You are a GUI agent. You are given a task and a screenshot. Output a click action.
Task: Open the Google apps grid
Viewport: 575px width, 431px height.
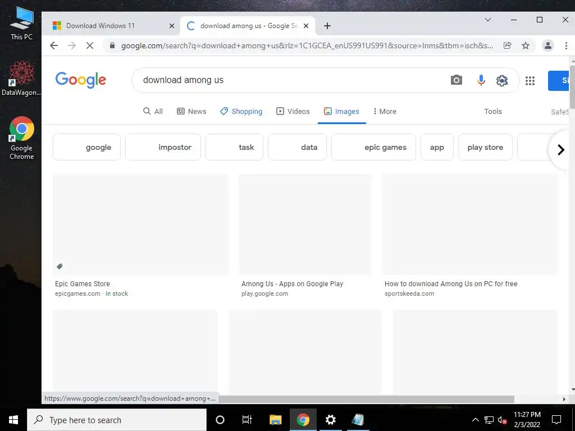pos(530,81)
